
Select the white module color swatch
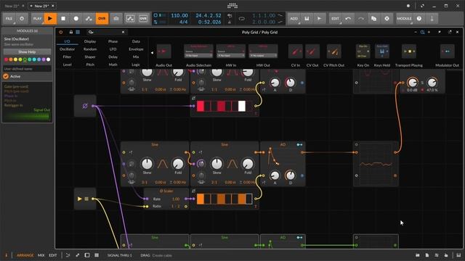(49, 59)
